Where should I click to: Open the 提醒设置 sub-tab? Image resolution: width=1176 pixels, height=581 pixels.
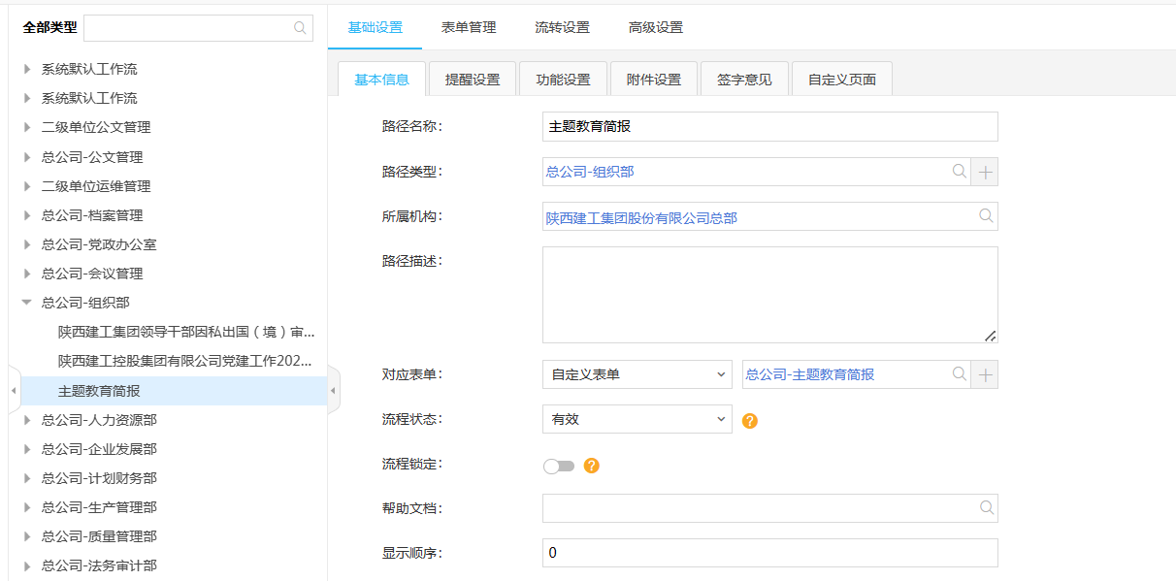point(473,80)
